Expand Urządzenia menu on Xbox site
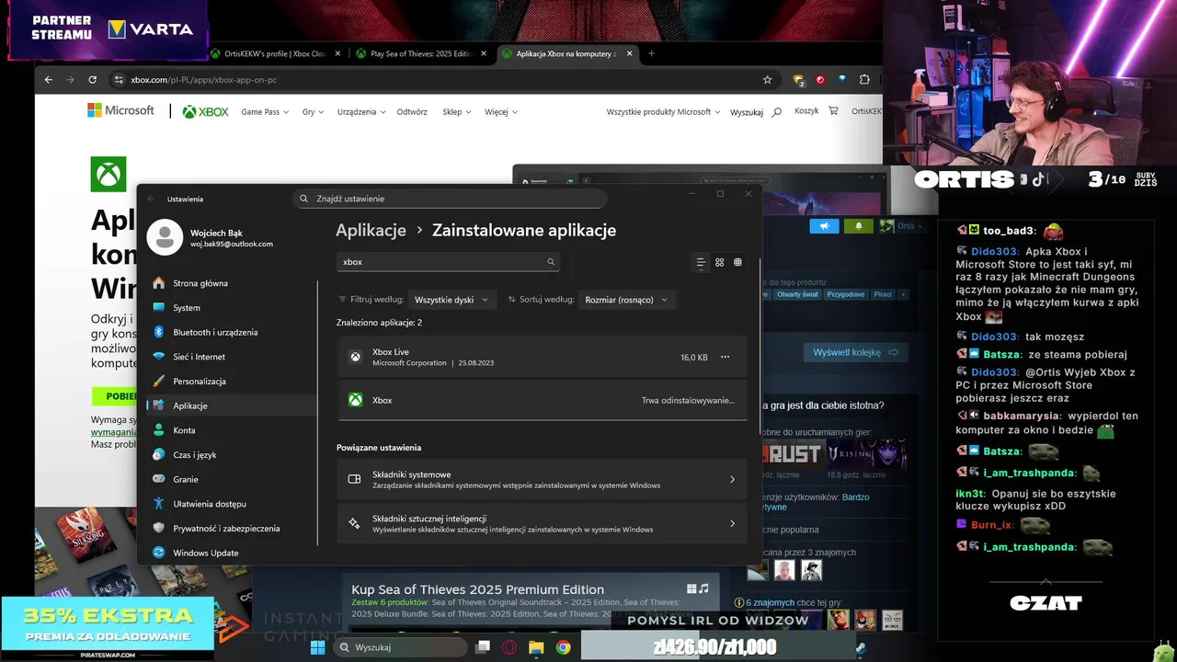The image size is (1177, 662). click(361, 111)
